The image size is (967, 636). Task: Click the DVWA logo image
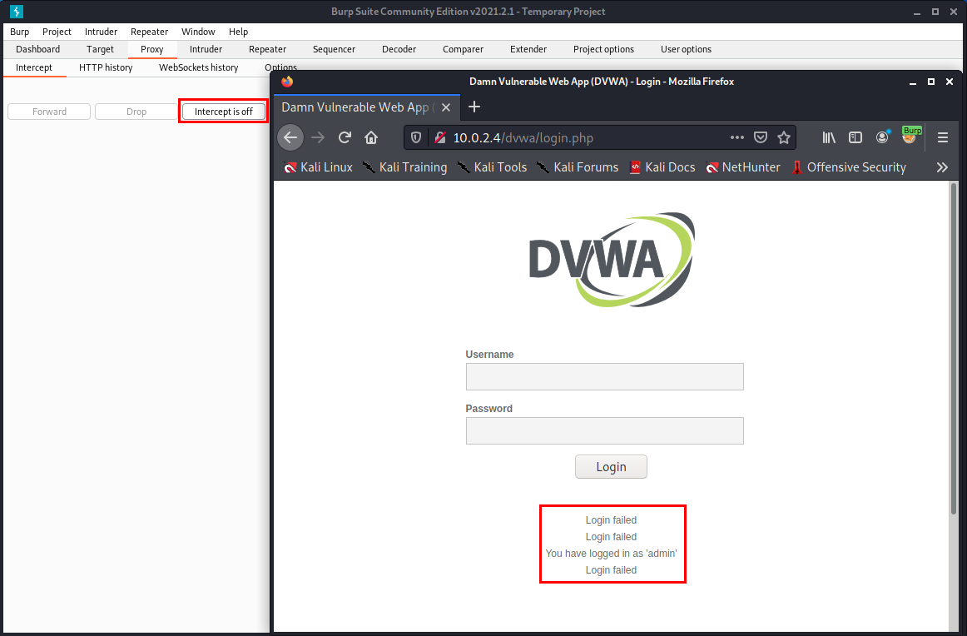click(x=612, y=260)
